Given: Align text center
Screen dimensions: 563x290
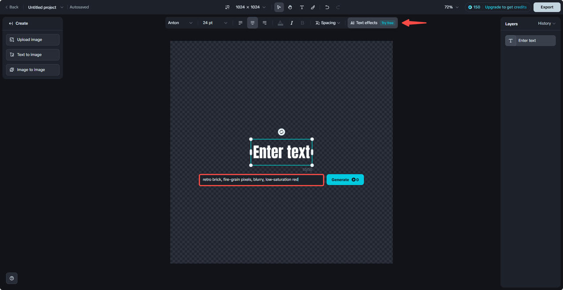Looking at the screenshot, I should pyautogui.click(x=252, y=23).
